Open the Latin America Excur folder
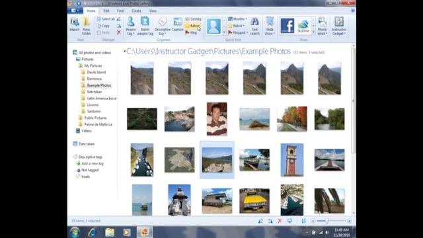The image size is (423, 238). coord(101,99)
